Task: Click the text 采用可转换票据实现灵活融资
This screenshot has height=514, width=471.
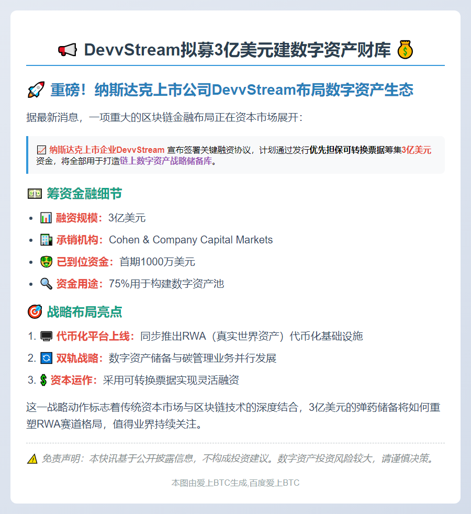Action: pyautogui.click(x=171, y=380)
